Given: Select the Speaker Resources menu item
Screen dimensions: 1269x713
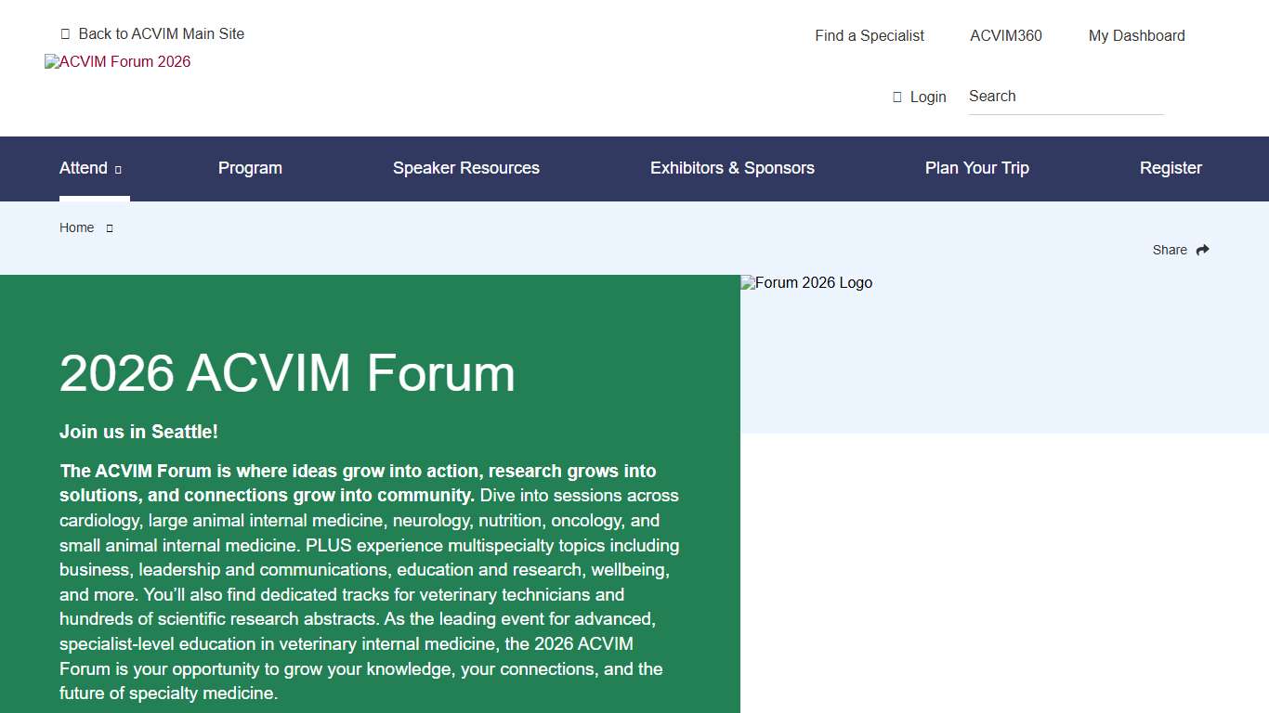Looking at the screenshot, I should (466, 168).
